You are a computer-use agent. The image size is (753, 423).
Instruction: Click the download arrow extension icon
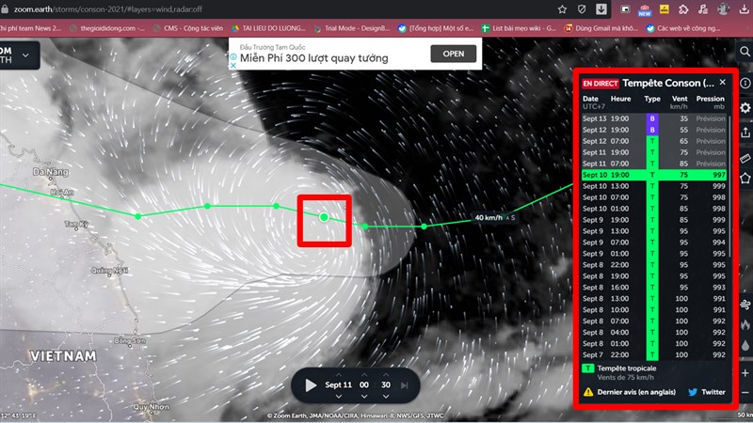coord(601,9)
